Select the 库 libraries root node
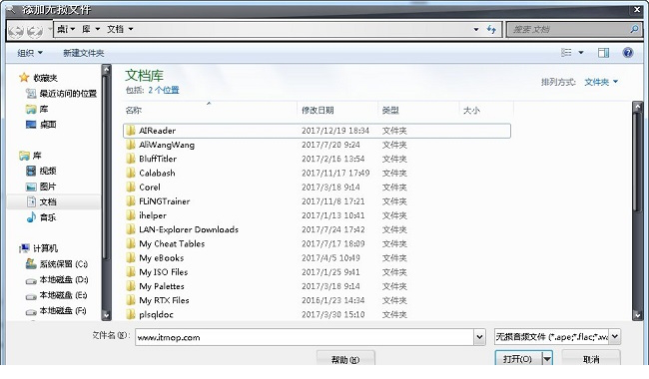The height and width of the screenshot is (379, 649). tap(30, 156)
